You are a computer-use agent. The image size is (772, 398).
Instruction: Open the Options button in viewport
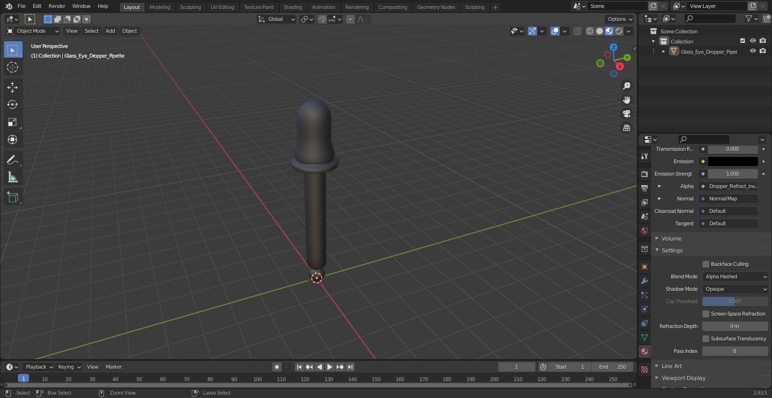[620, 19]
